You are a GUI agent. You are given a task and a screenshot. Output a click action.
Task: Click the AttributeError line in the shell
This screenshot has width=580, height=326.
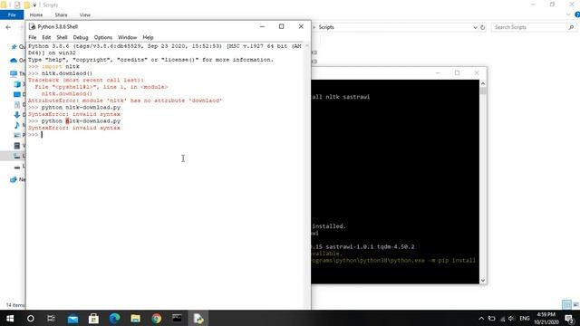[125, 101]
